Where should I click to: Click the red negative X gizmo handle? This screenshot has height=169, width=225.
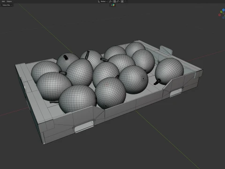[x=219, y=15]
